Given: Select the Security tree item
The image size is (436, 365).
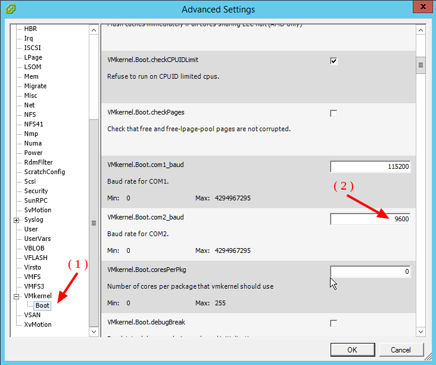Looking at the screenshot, I should coord(36,191).
